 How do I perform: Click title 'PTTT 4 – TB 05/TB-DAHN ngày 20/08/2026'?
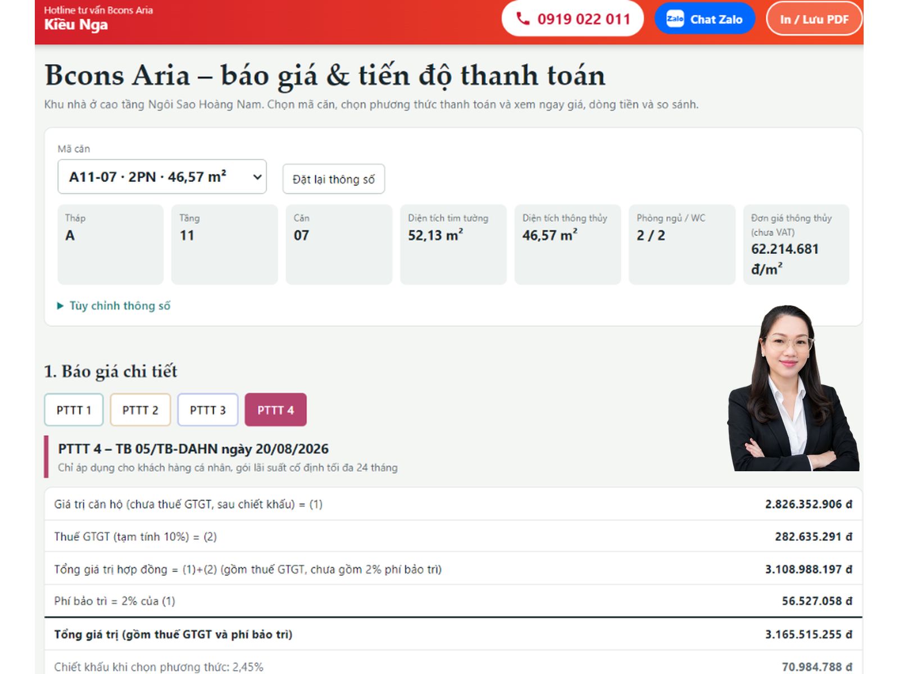(x=193, y=449)
